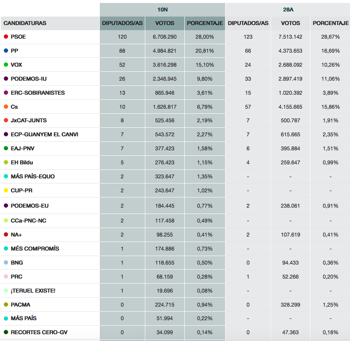Select ECP-GUANYEM 28A votes 615.665
The width and height of the screenshot is (350, 341).
point(291,135)
